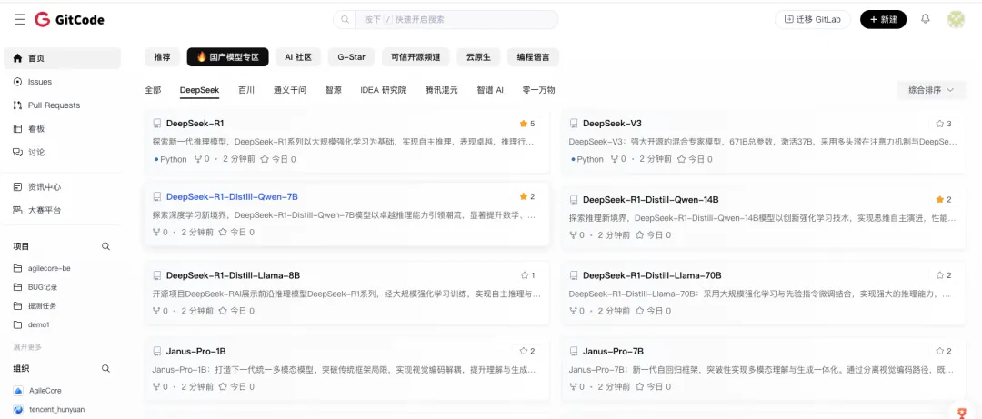Switch to the DeepSeek filter tab

pyautogui.click(x=199, y=90)
